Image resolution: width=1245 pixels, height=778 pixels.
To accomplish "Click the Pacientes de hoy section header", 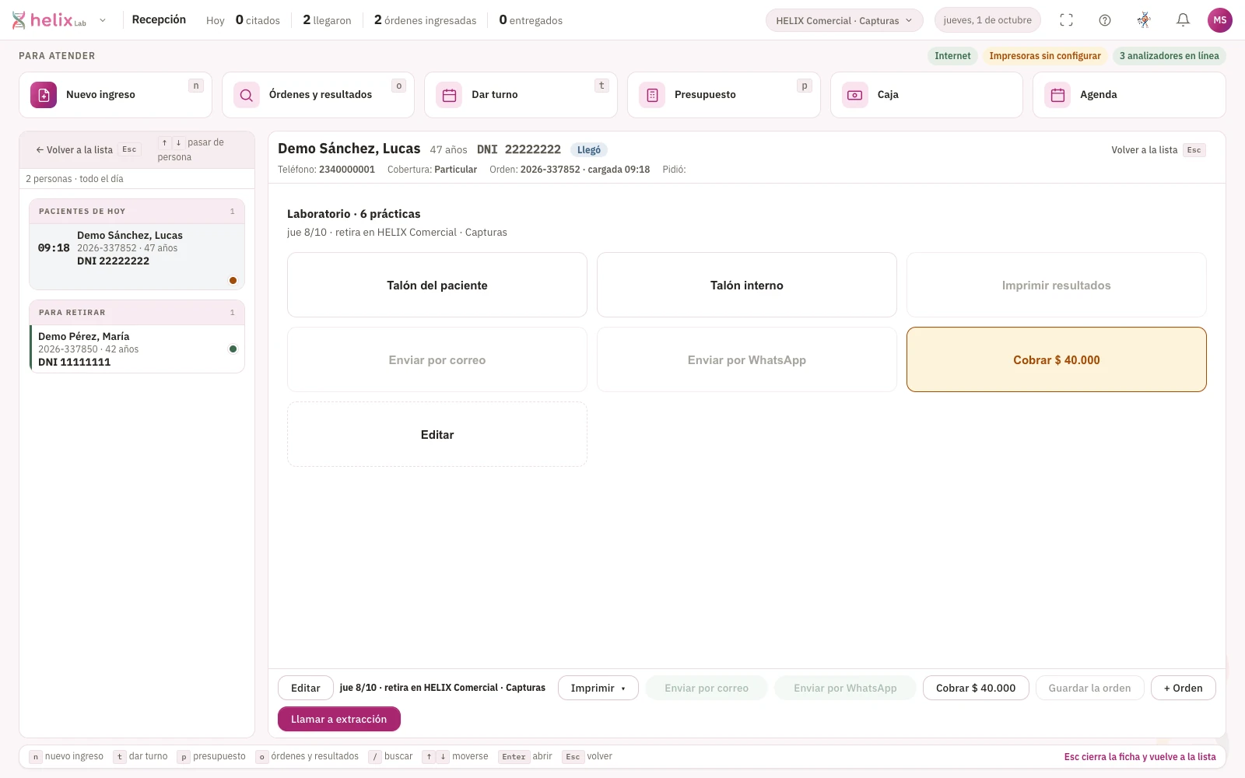I will [137, 212].
